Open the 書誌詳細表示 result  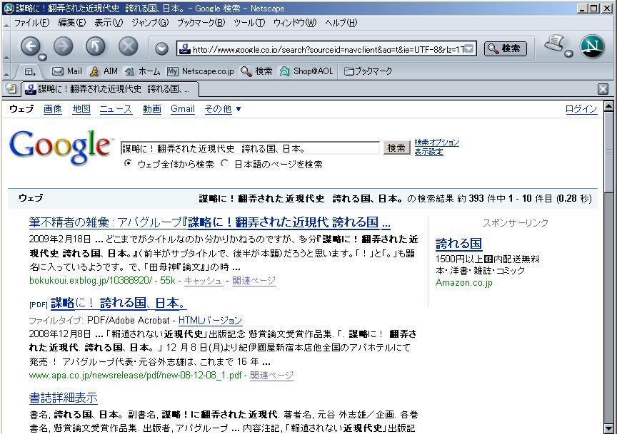pos(63,398)
